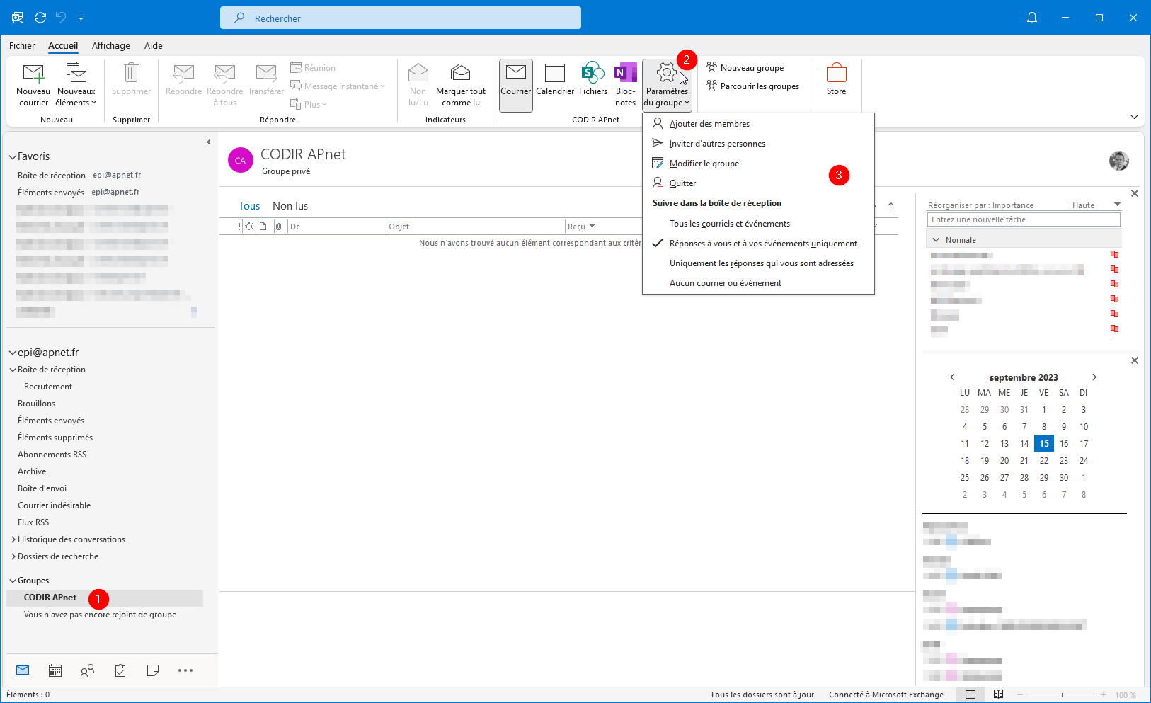Screen dimensions: 1151x703
Task: Click Nouveau courrier icon
Action: pos(33,73)
